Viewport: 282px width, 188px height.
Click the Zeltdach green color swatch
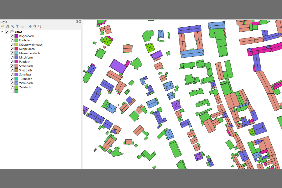click(x=16, y=87)
